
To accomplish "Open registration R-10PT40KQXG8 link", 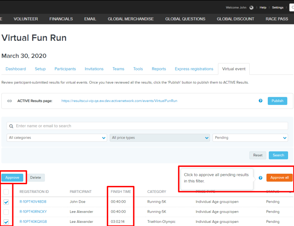I will click(x=33, y=222).
